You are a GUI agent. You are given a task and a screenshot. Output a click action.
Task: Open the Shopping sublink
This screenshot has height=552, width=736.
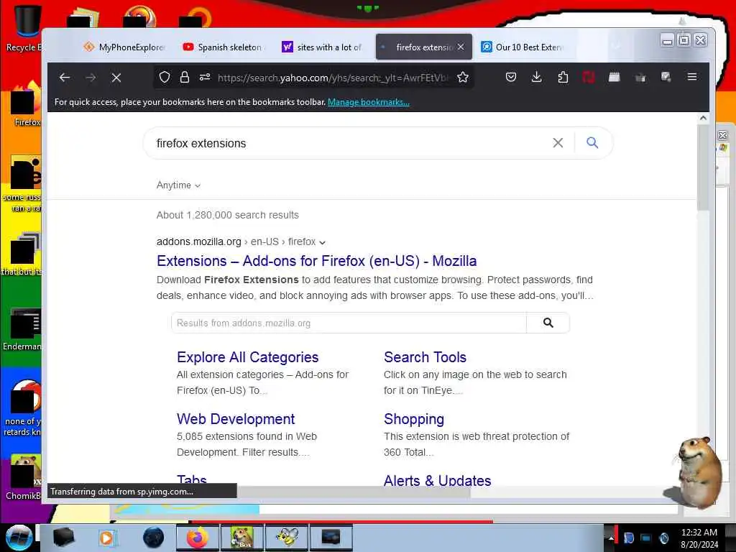coord(414,419)
